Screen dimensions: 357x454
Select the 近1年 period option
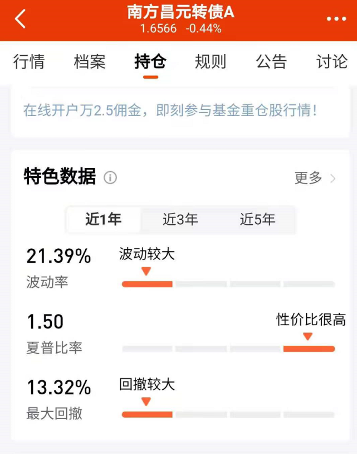pos(104,219)
